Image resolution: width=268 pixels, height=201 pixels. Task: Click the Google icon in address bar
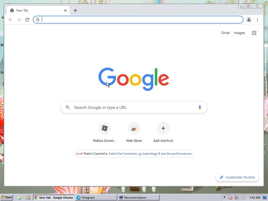tap(38, 20)
